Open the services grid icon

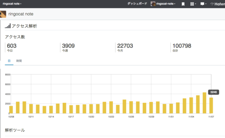click(x=192, y=4)
